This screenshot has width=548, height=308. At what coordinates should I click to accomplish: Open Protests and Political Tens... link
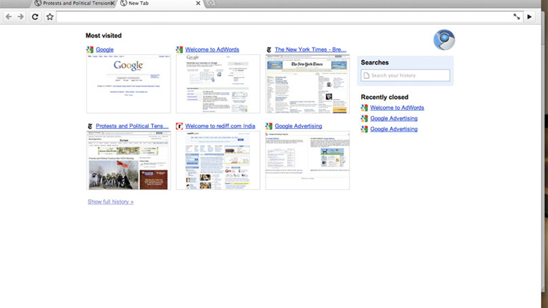click(x=132, y=126)
